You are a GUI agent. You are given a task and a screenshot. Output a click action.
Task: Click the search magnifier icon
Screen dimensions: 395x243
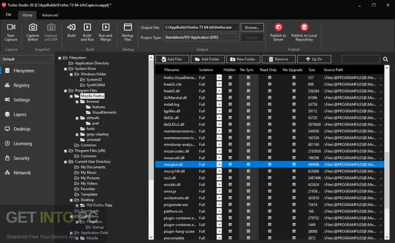(385, 59)
